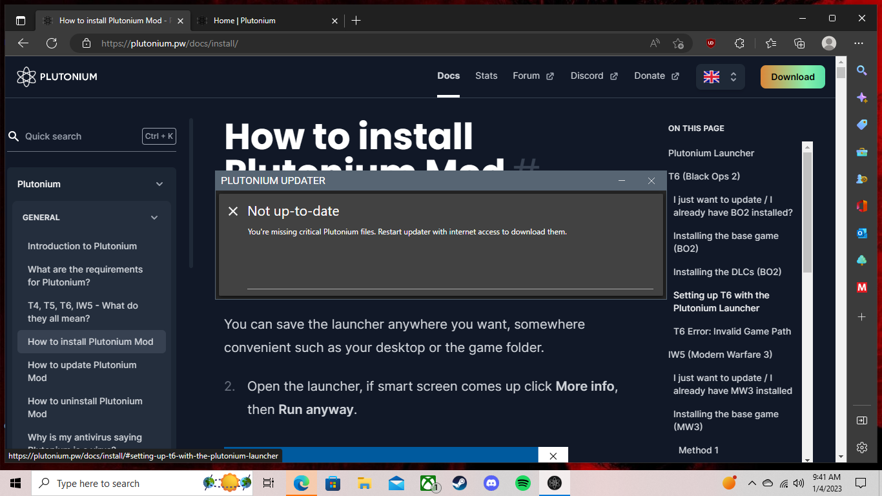
Task: Open How to uninstall Plutonium Mod
Action: 85,408
